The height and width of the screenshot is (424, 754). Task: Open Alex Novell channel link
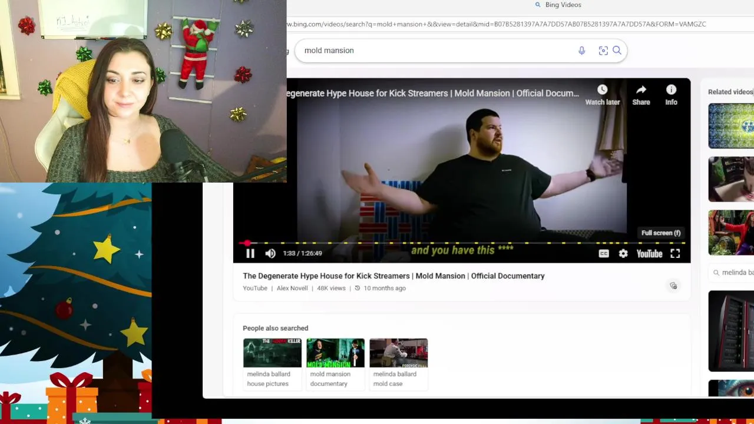(292, 288)
